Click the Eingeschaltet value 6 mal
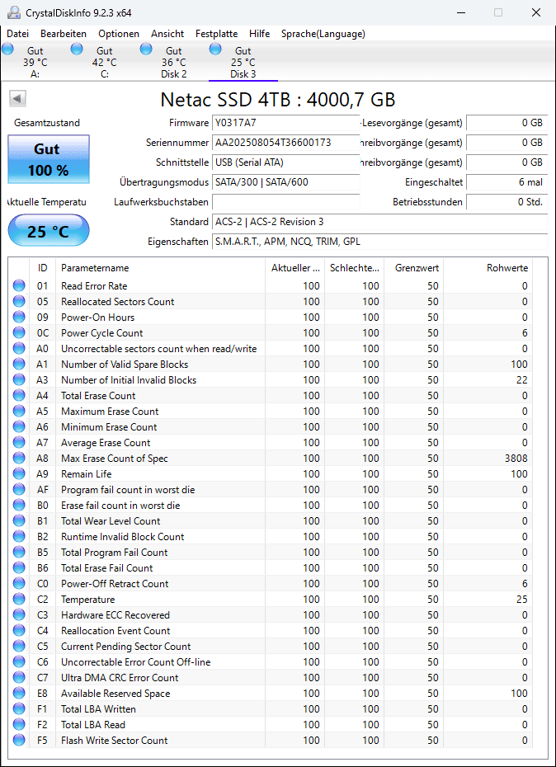 click(507, 182)
